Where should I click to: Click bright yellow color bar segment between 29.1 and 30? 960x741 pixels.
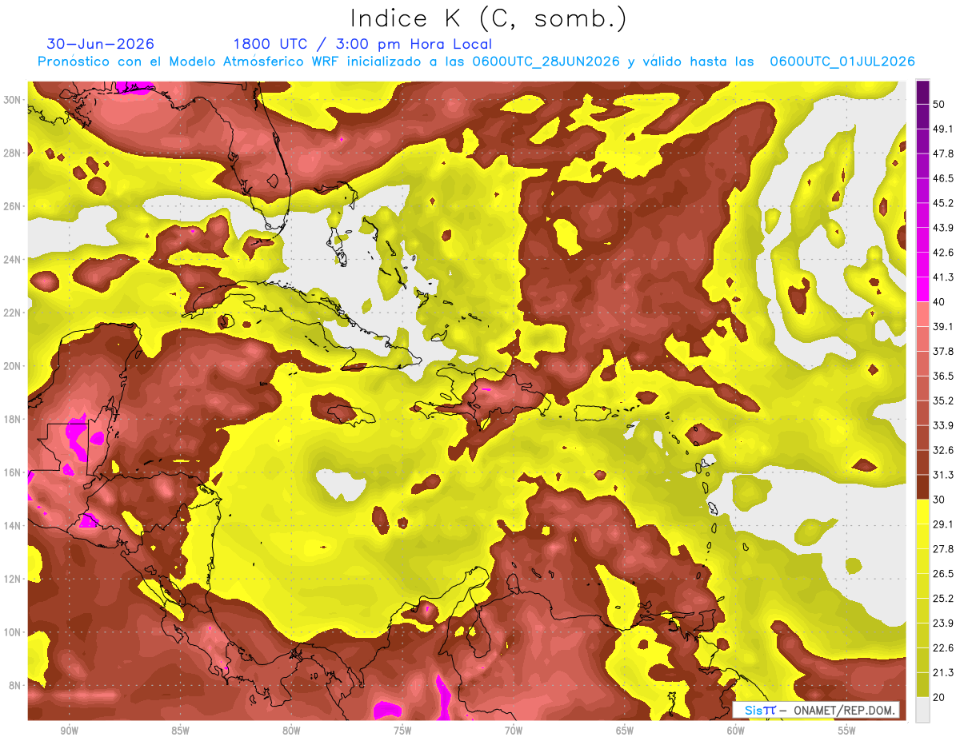922,512
